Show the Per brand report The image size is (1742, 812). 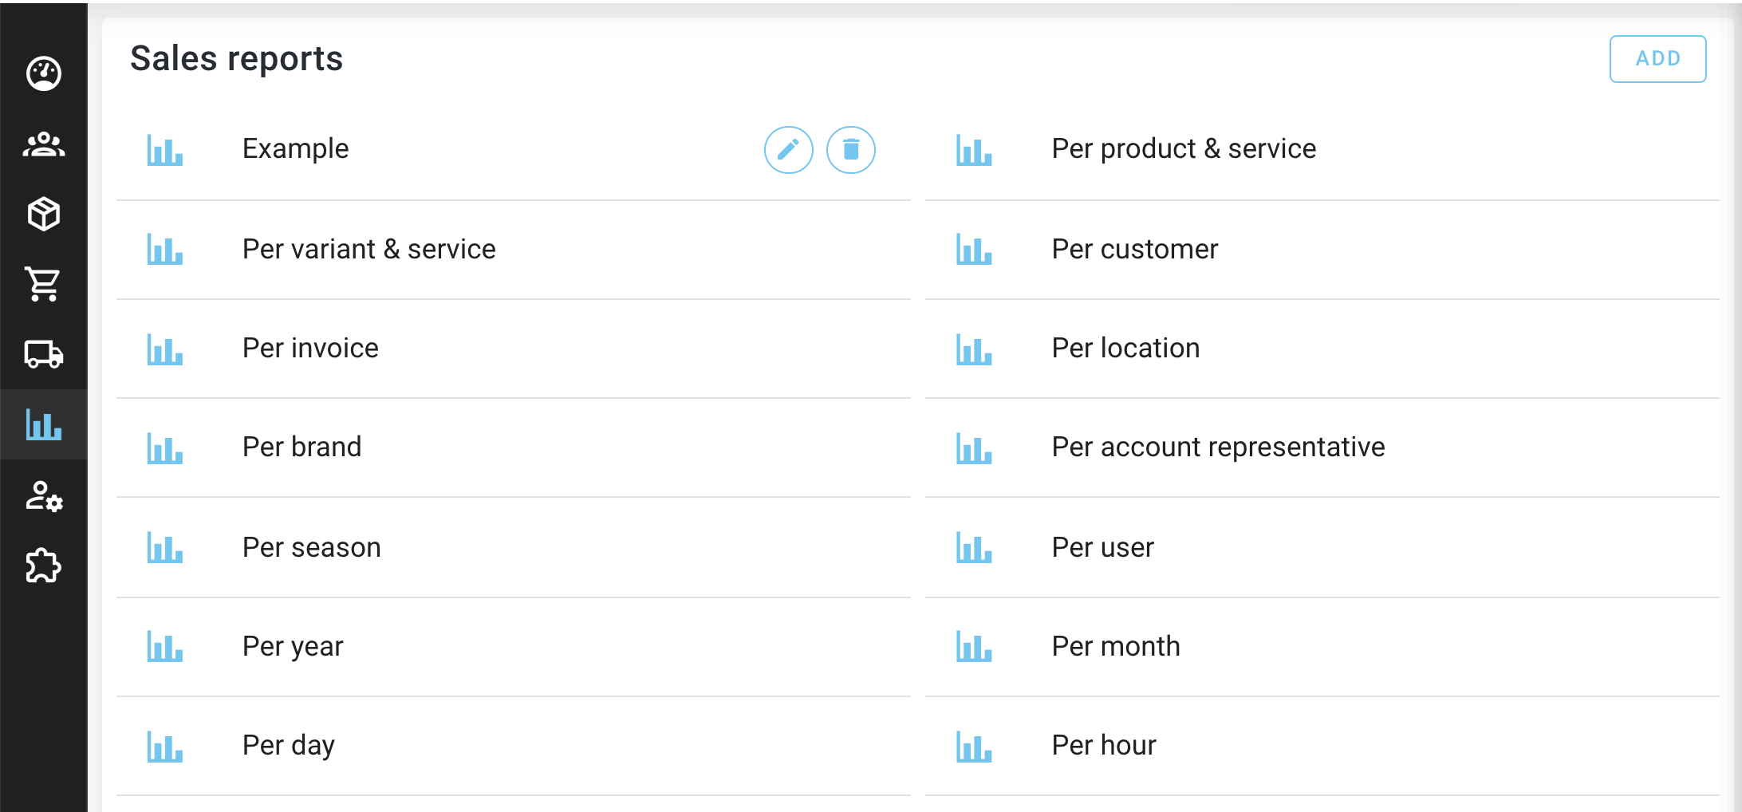(301, 447)
